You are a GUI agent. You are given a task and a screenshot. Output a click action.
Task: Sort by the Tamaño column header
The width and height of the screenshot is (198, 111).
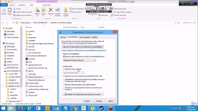tap(101, 27)
